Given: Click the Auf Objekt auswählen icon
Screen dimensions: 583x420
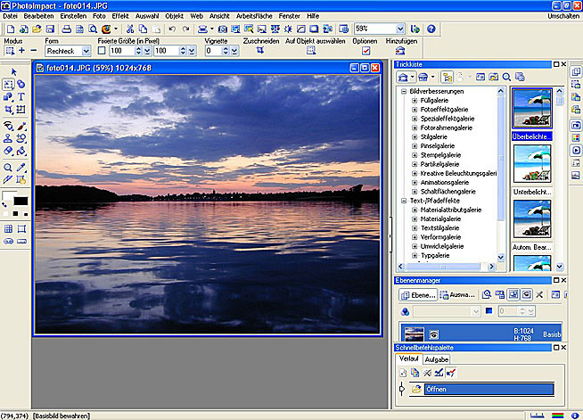Looking at the screenshot, I should coord(311,51).
